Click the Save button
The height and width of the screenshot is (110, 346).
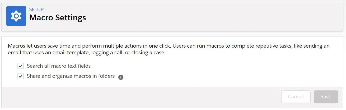click(326, 97)
